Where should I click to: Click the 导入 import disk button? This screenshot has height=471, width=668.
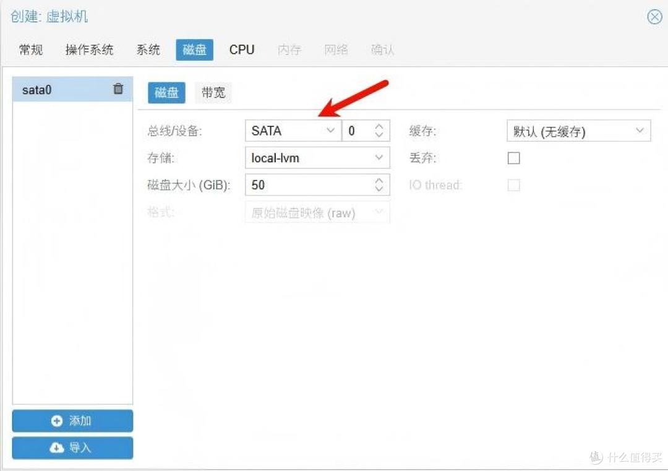72,447
